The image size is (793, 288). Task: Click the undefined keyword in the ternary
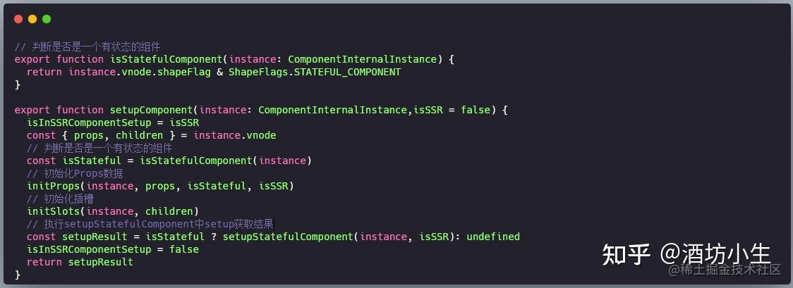[492, 237]
